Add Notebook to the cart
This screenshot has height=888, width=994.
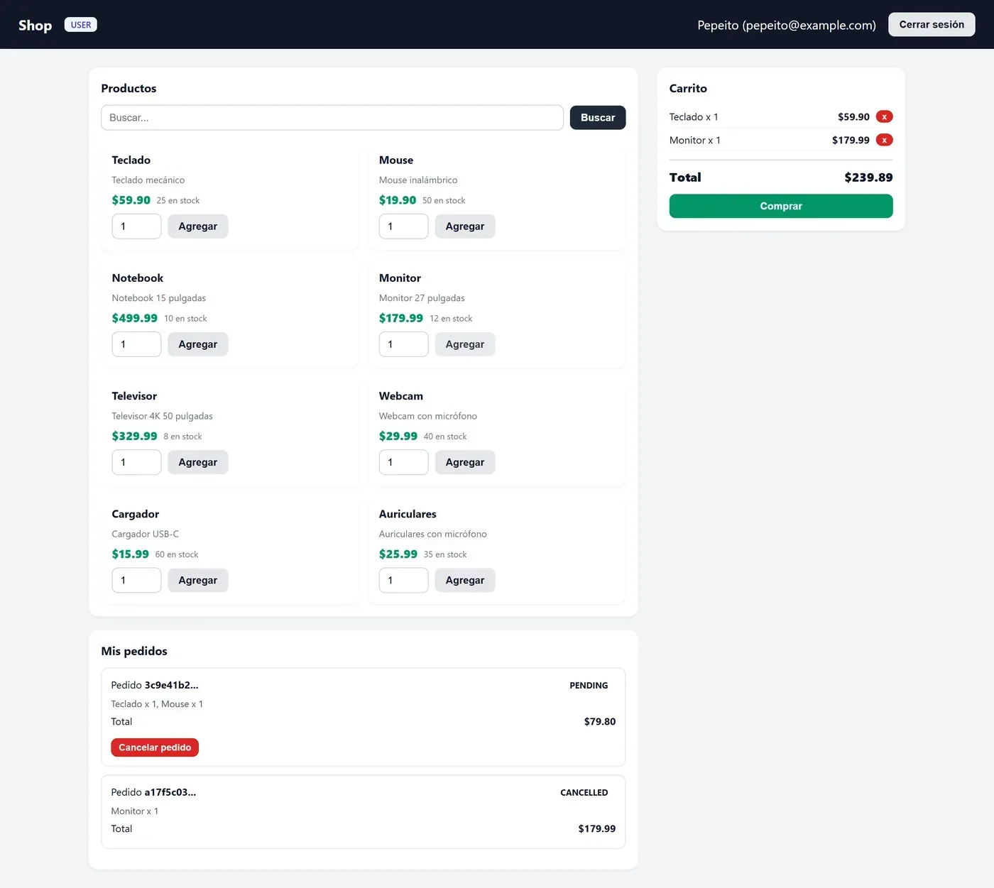click(198, 344)
